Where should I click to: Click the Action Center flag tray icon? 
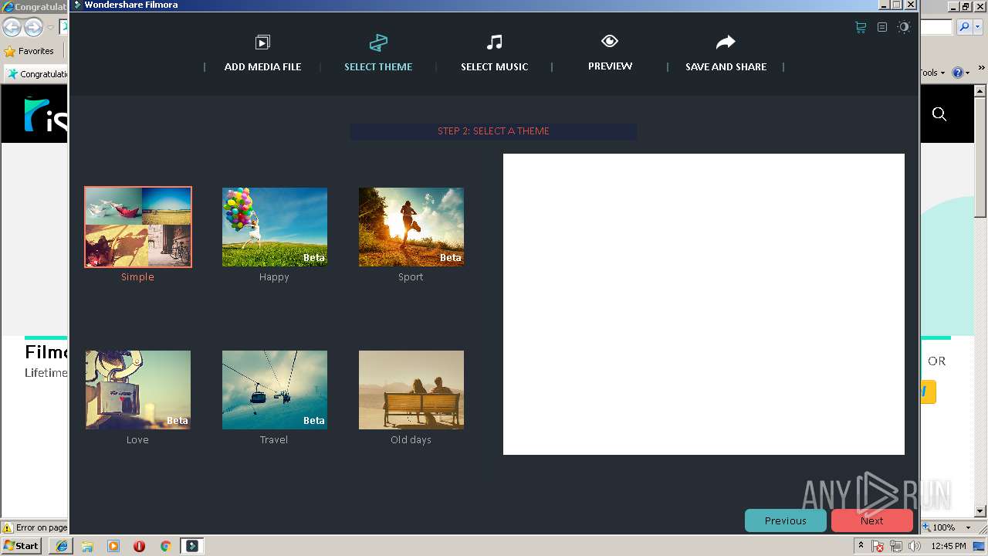pyautogui.click(x=878, y=546)
